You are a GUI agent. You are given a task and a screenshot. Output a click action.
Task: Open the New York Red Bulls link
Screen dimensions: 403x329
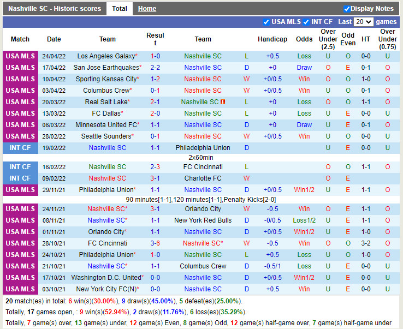[x=203, y=220]
